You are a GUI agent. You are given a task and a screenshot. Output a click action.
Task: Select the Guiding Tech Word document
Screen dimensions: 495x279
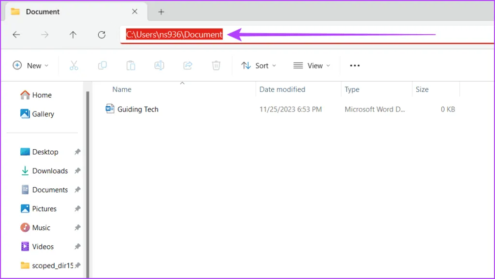click(138, 110)
